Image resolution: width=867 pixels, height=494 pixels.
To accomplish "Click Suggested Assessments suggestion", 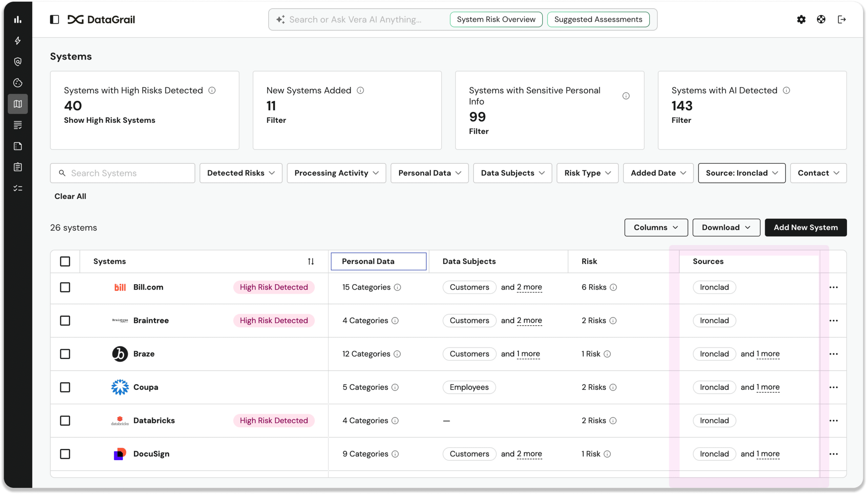I will [x=598, y=19].
